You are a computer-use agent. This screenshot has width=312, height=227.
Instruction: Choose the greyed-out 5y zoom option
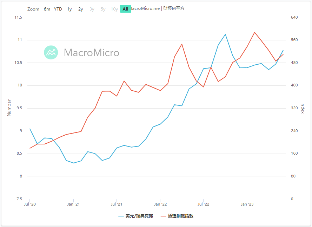pos(103,9)
